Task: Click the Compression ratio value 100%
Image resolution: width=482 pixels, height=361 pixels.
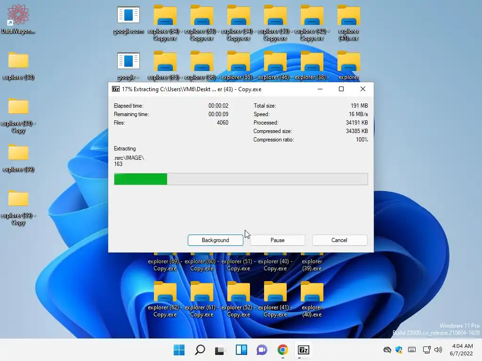Action: [x=362, y=140]
